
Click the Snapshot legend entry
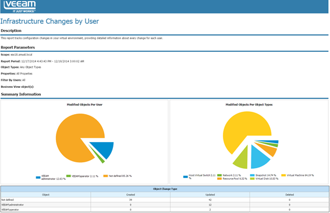(x=263, y=175)
